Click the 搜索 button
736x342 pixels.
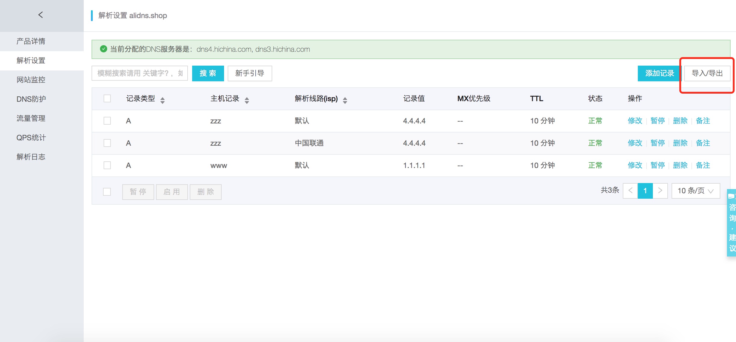click(x=208, y=73)
